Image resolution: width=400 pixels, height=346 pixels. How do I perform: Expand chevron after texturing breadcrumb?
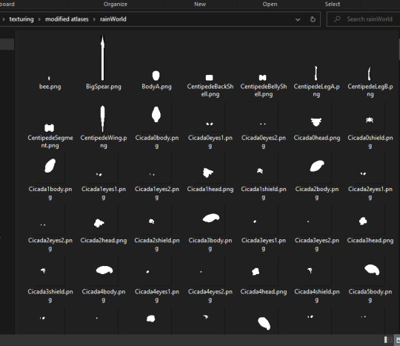(39, 19)
